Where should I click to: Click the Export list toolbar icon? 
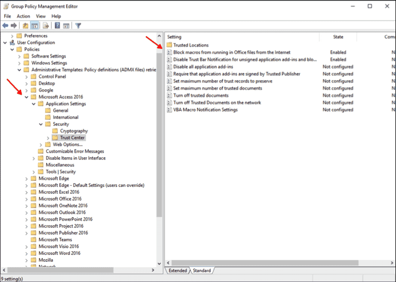click(46, 26)
